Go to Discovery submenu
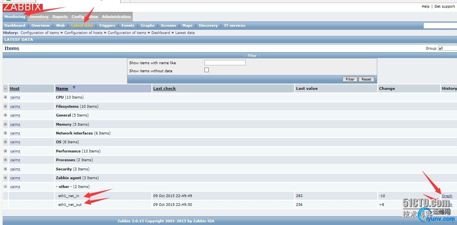 (208, 25)
